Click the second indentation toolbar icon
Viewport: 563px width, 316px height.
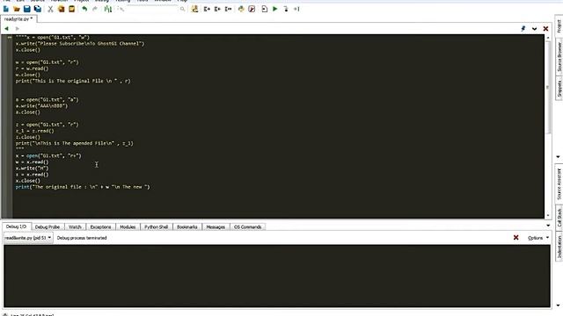217,9
